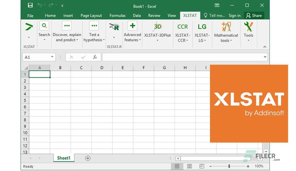Click the Cancel X in formula bar
The width and height of the screenshot is (296, 171).
tap(72, 57)
